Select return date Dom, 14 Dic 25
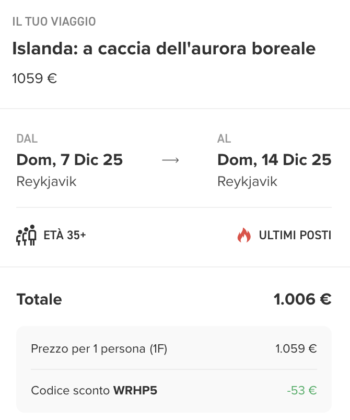Viewport: 350px width, 420px height. 274,160
